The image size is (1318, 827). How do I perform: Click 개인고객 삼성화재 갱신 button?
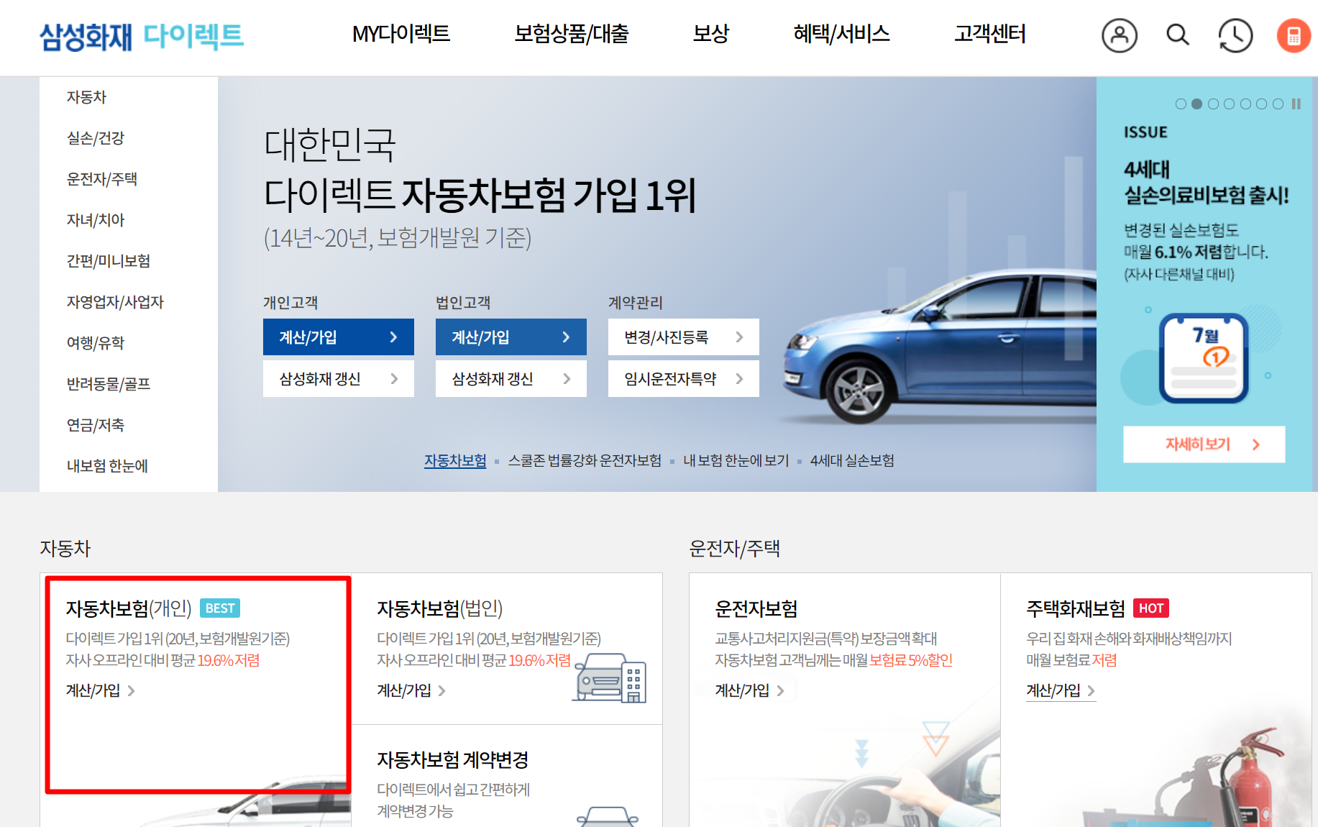(339, 378)
